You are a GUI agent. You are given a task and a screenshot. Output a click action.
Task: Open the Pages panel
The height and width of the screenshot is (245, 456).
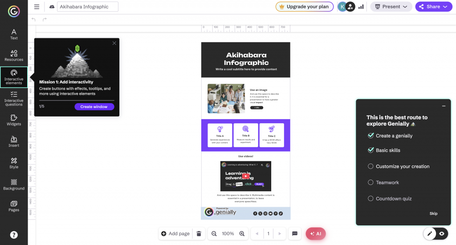14,206
